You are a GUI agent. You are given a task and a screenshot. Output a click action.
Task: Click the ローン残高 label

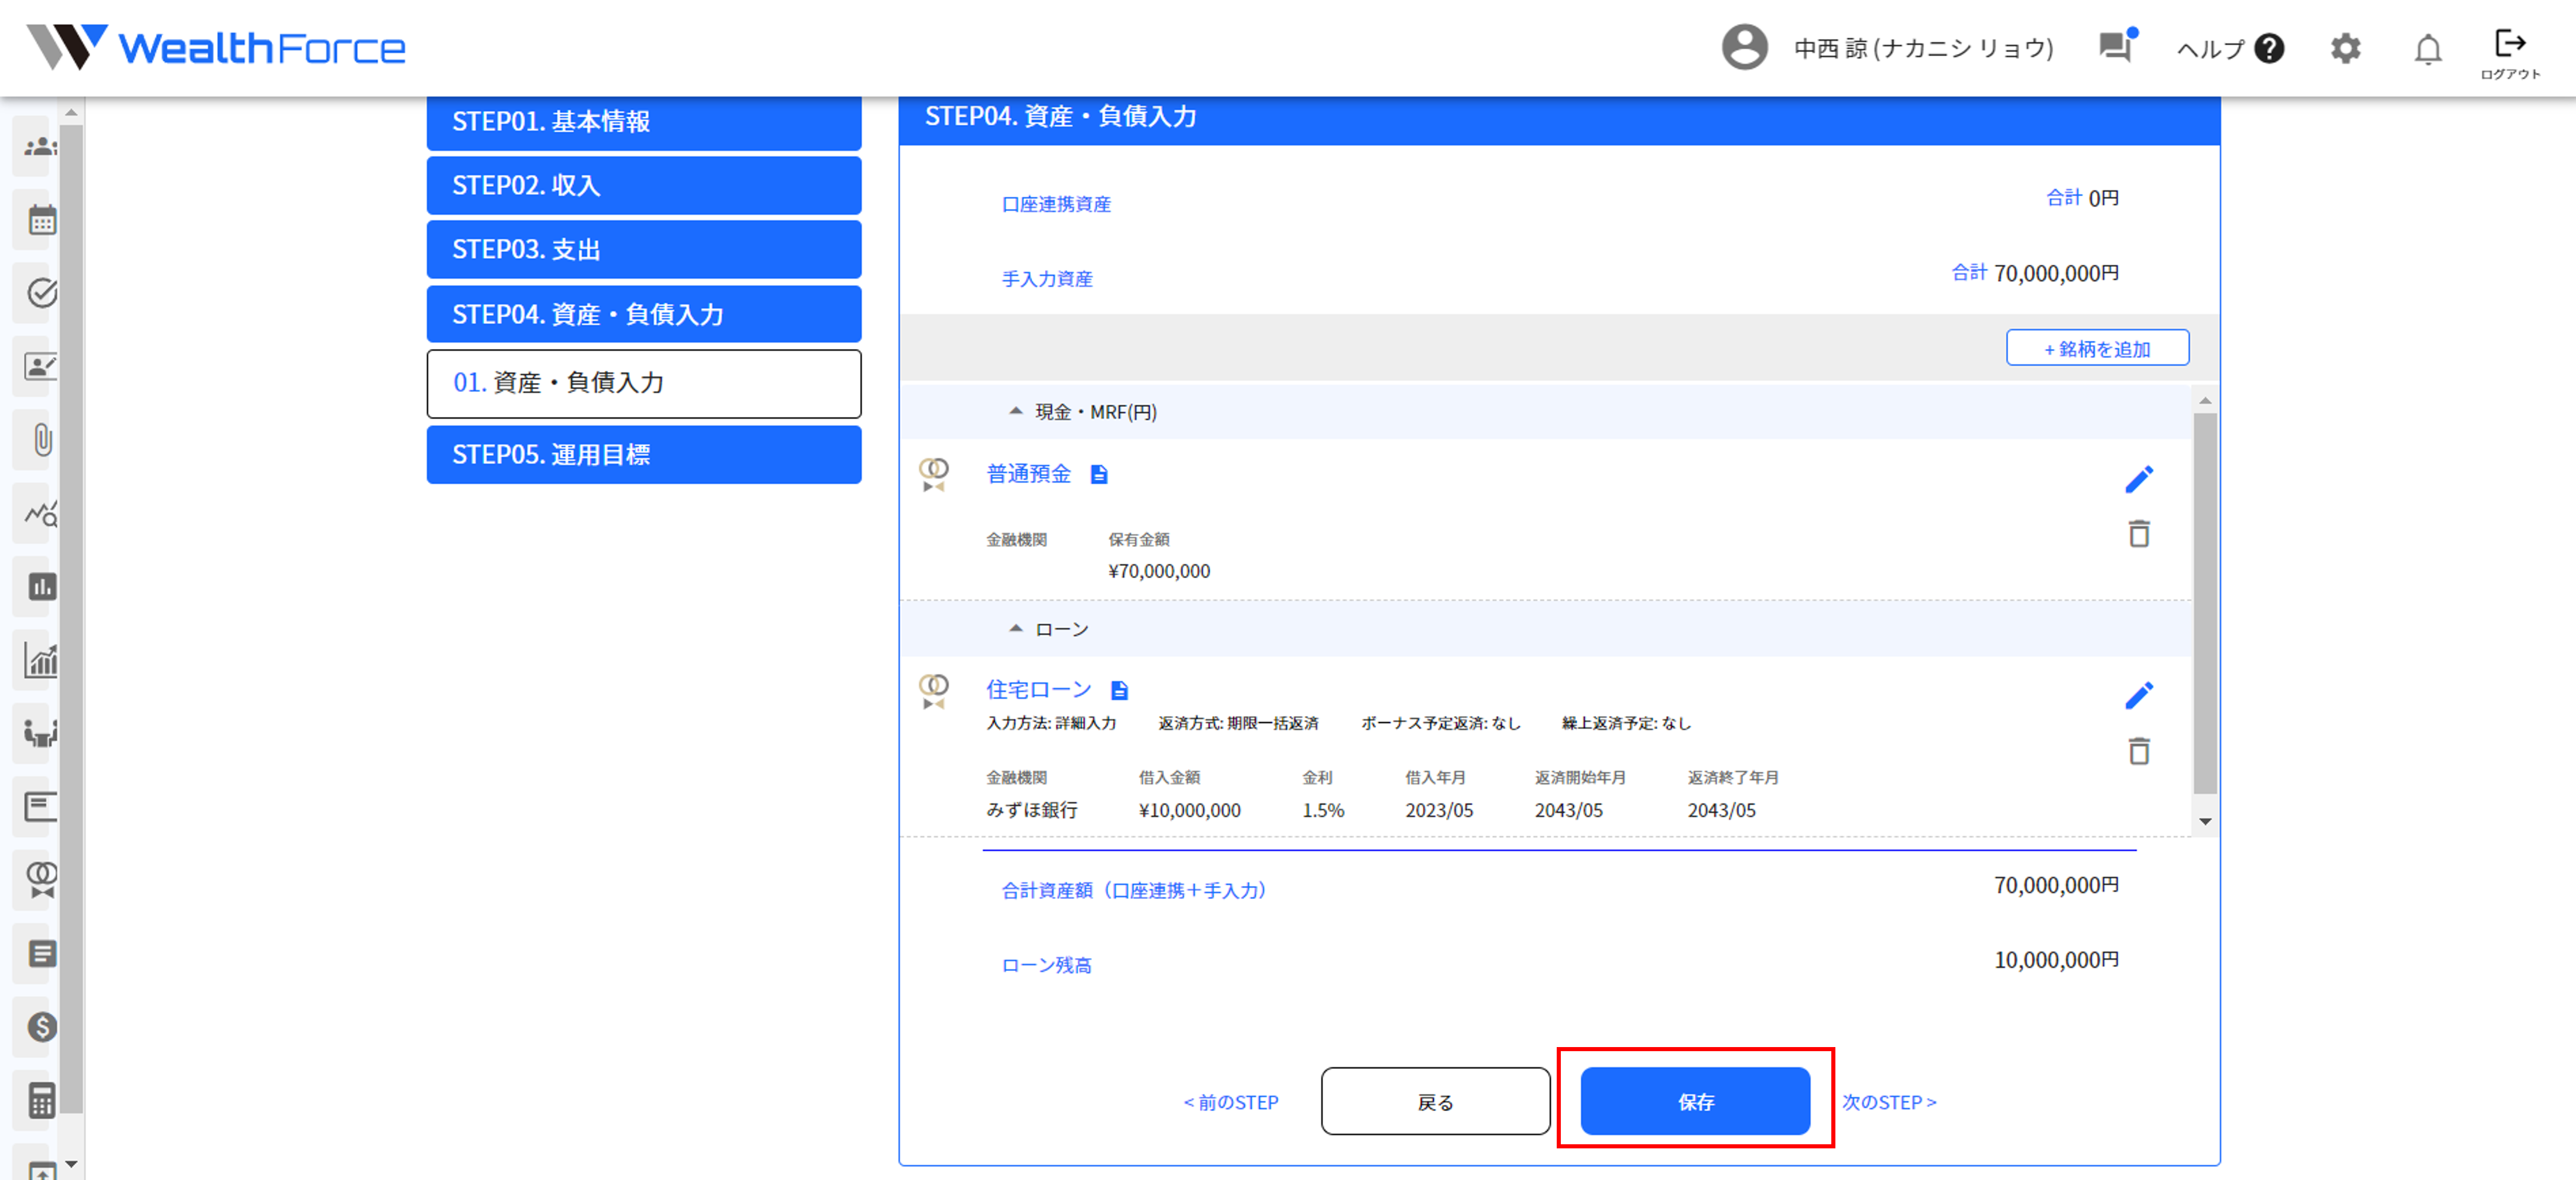coord(1047,965)
